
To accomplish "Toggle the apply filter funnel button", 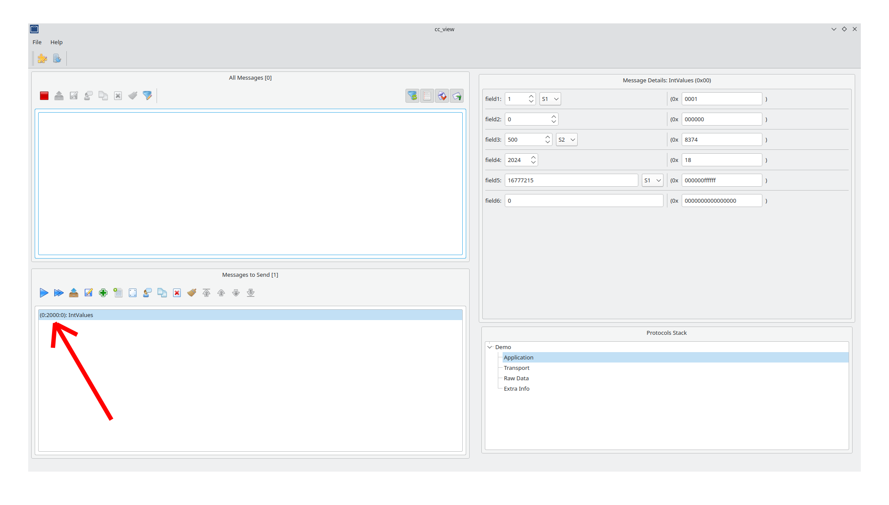I will click(x=412, y=96).
